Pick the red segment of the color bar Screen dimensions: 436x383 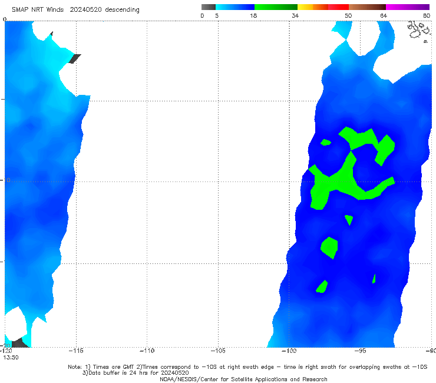pos(338,7)
